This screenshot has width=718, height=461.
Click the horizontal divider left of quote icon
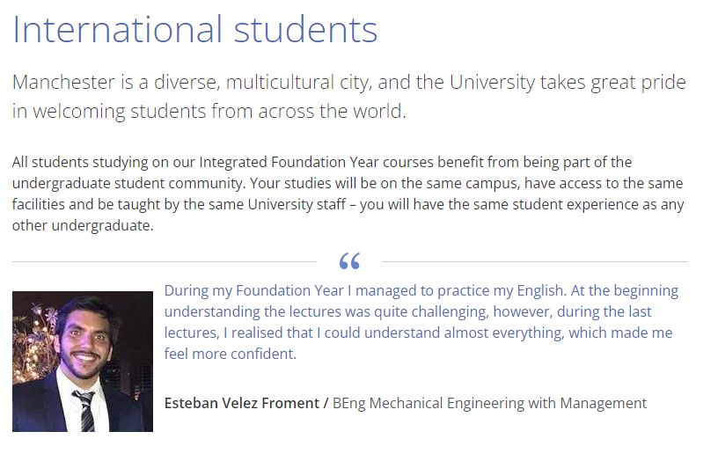pyautogui.click(x=165, y=262)
